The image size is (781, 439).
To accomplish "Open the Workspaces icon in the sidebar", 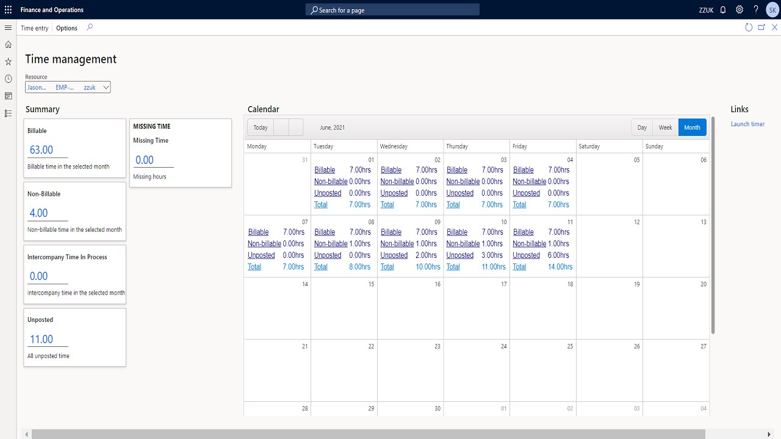I will tap(8, 96).
